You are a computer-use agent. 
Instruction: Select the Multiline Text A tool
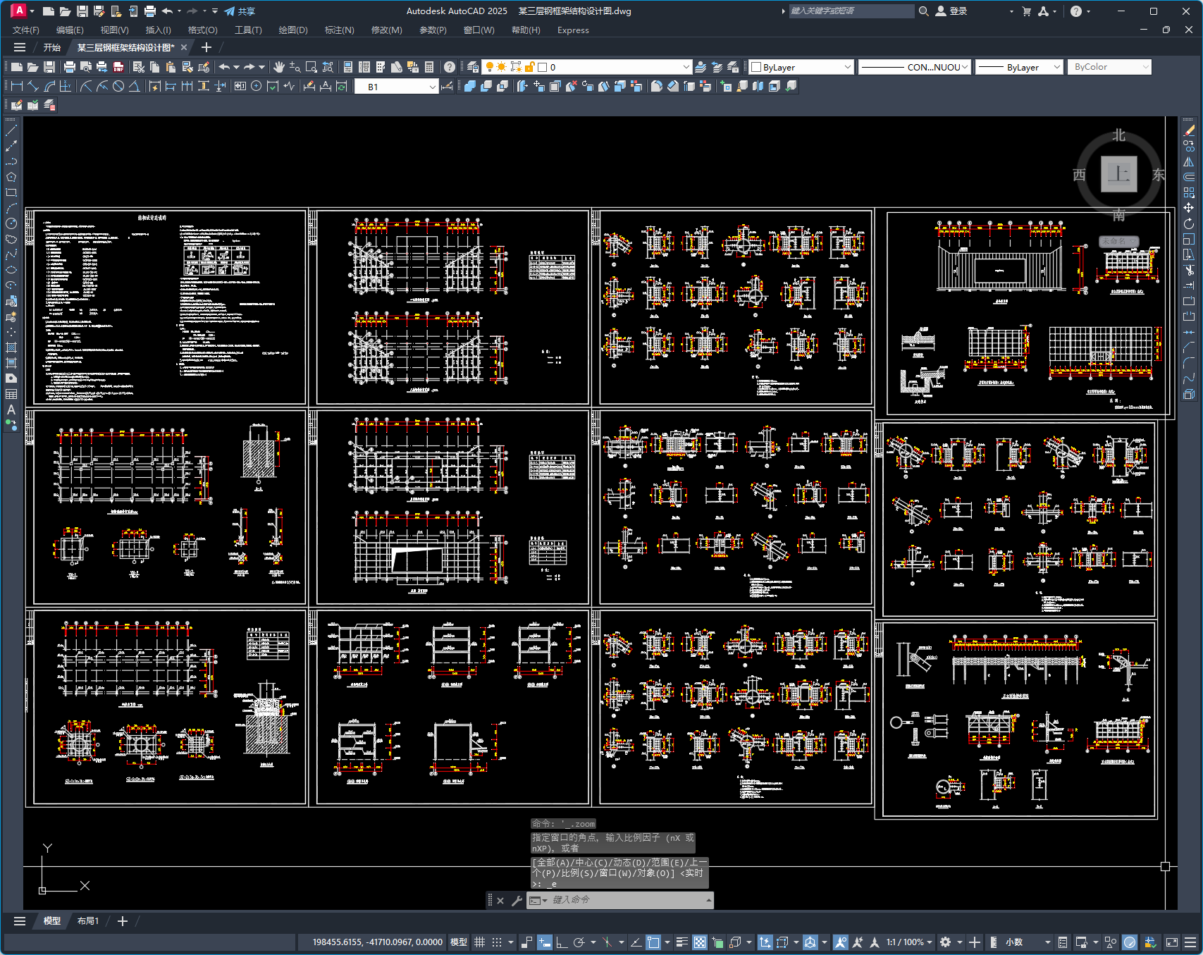pos(11,409)
